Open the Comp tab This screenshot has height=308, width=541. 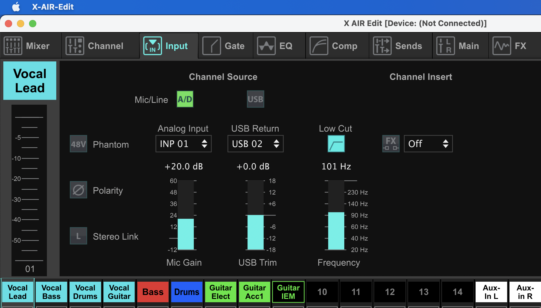(x=337, y=46)
